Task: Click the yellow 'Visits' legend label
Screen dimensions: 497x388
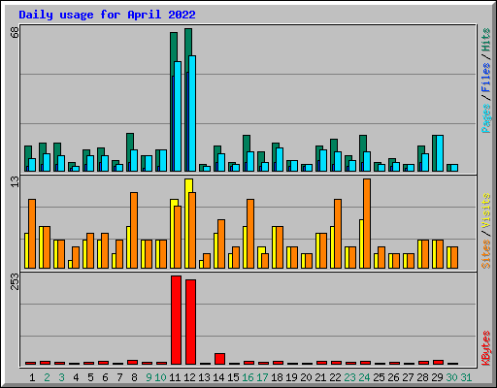Action: (x=486, y=211)
